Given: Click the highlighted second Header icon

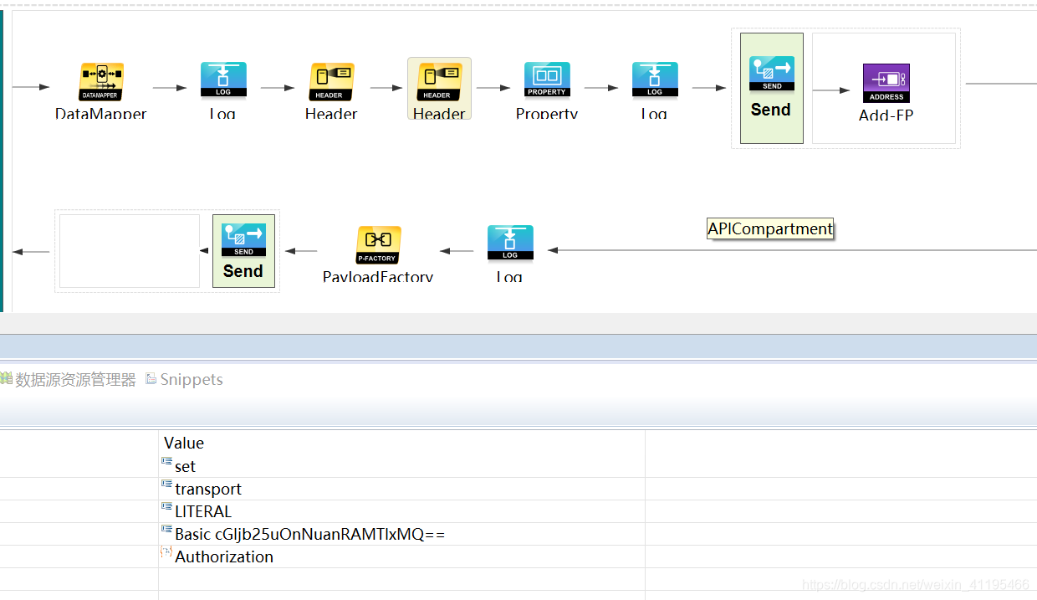Looking at the screenshot, I should [439, 80].
